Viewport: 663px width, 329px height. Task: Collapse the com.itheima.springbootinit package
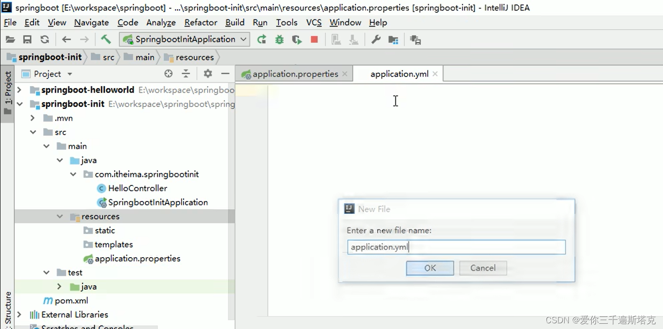coord(73,174)
